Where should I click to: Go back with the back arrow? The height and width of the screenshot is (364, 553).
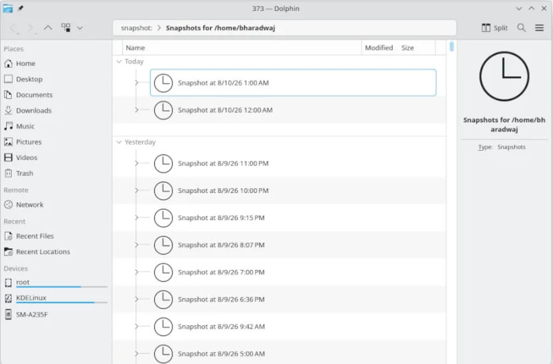[x=13, y=28]
